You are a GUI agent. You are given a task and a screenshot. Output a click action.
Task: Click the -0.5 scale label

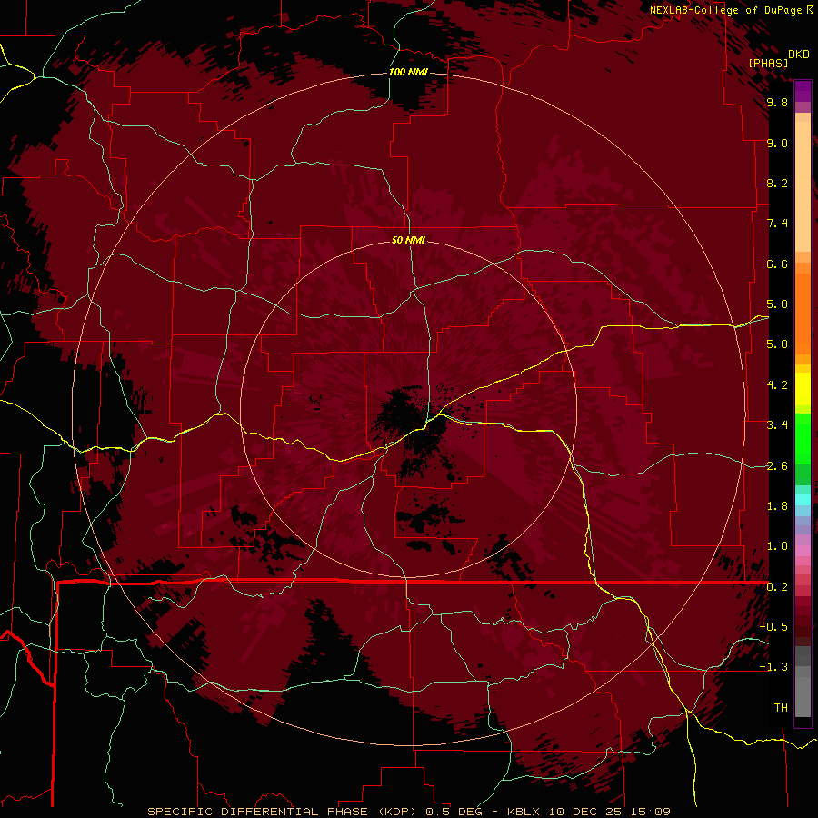click(x=773, y=627)
